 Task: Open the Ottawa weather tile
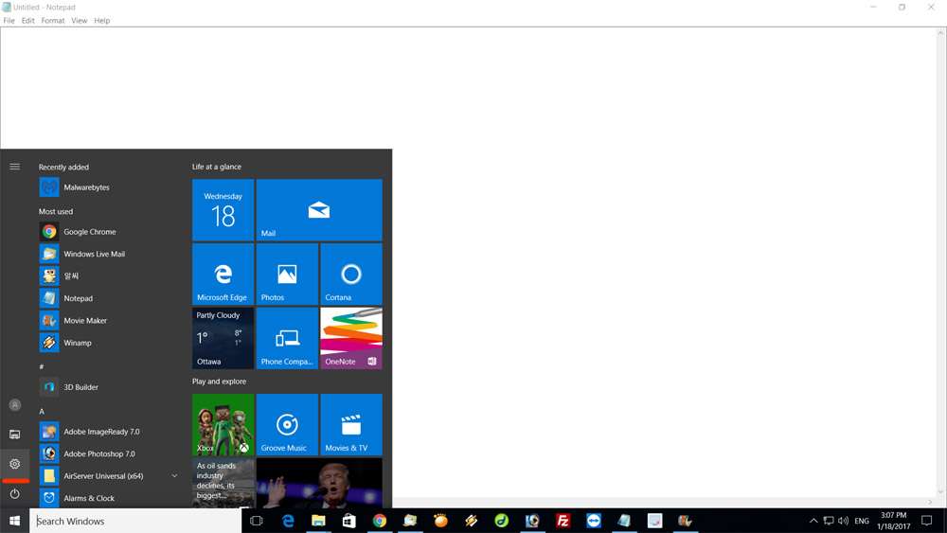click(223, 338)
